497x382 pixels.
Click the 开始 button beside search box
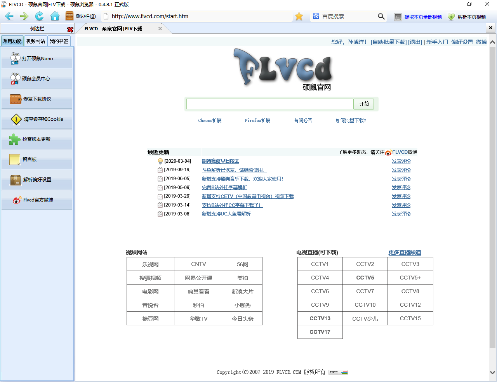coord(364,104)
